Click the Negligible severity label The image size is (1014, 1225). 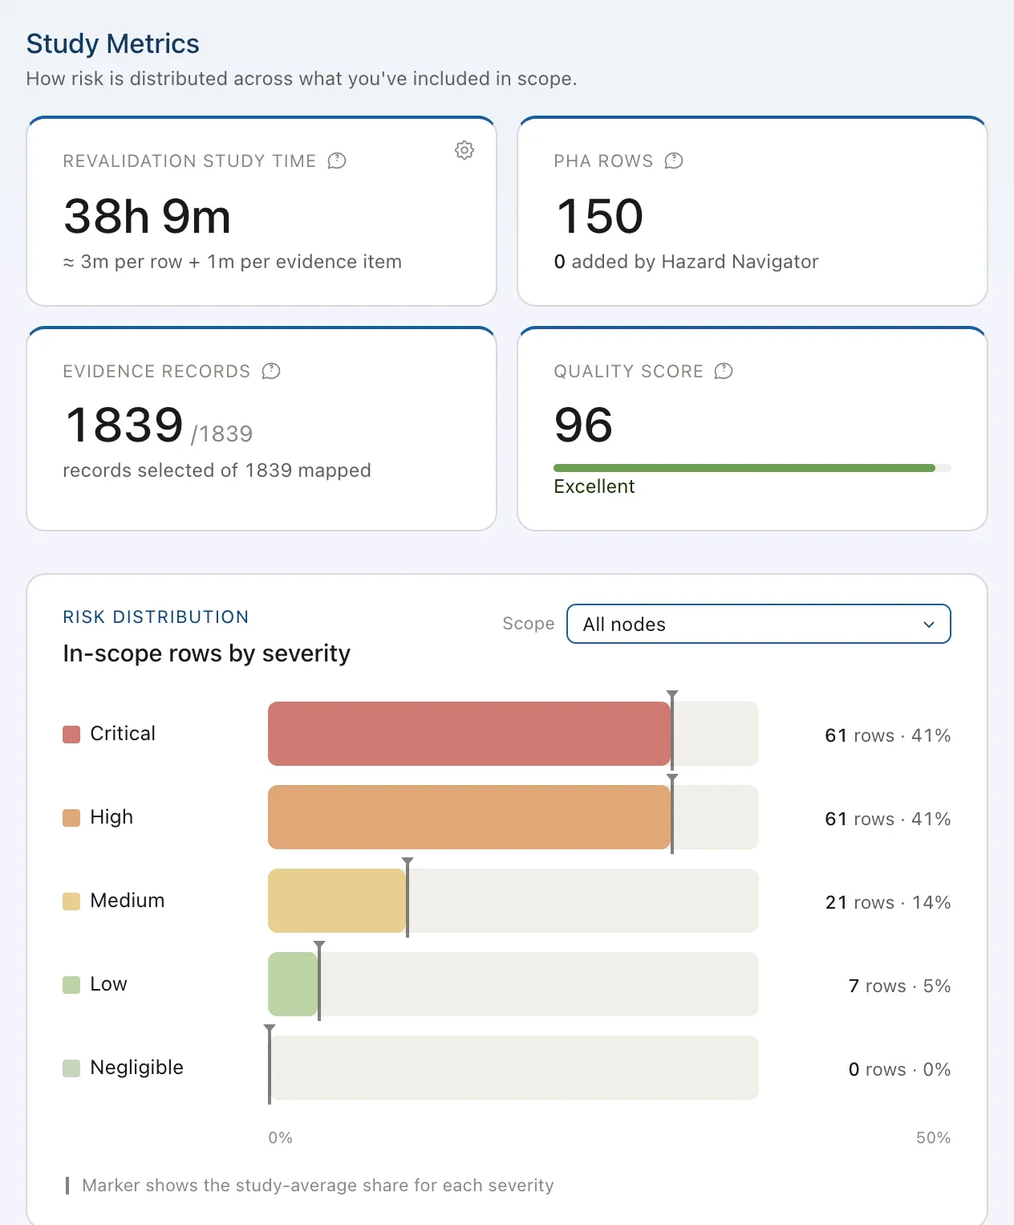pyautogui.click(x=137, y=1068)
